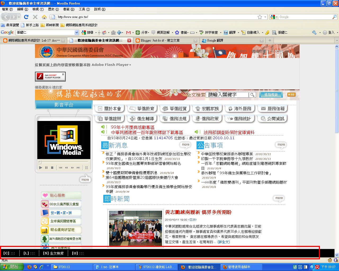Click 自動填入 autofill in Google toolbar
339x271 pixels.
(250, 33)
